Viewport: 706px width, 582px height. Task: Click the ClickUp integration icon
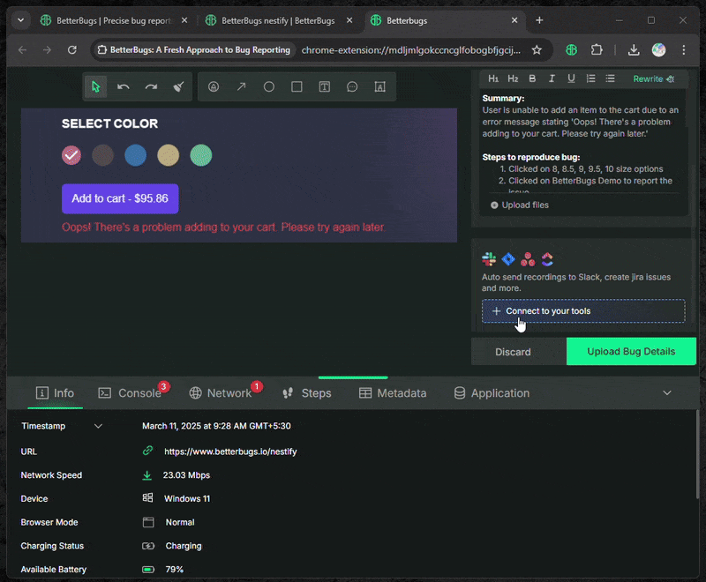click(x=547, y=259)
